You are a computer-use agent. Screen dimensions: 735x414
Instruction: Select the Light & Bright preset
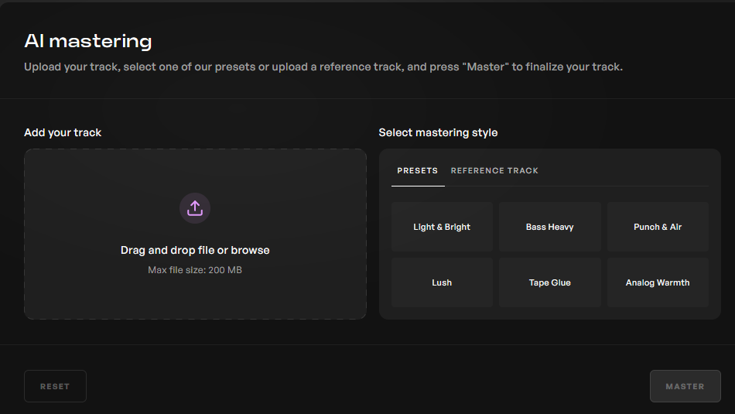(x=442, y=227)
